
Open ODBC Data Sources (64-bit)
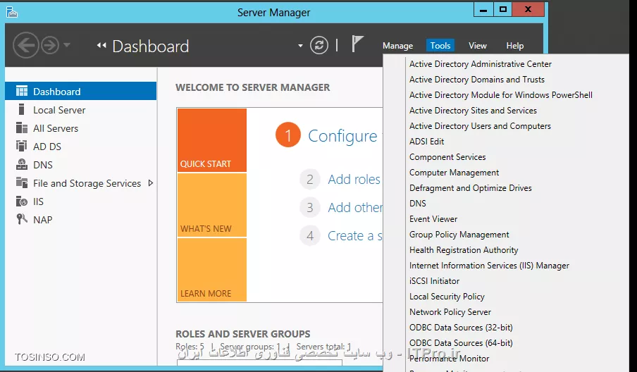coord(461,342)
